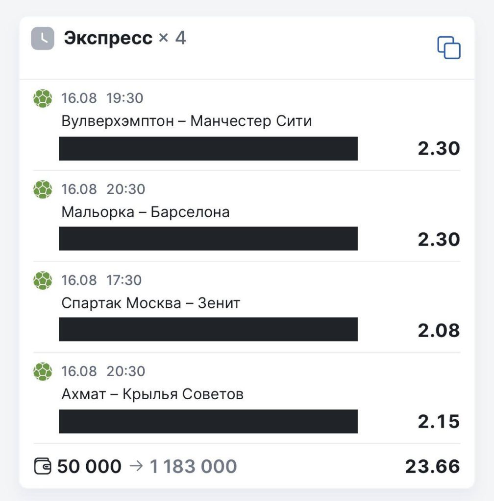
Task: Click the football icon for Mallorca match
Action: (x=43, y=189)
